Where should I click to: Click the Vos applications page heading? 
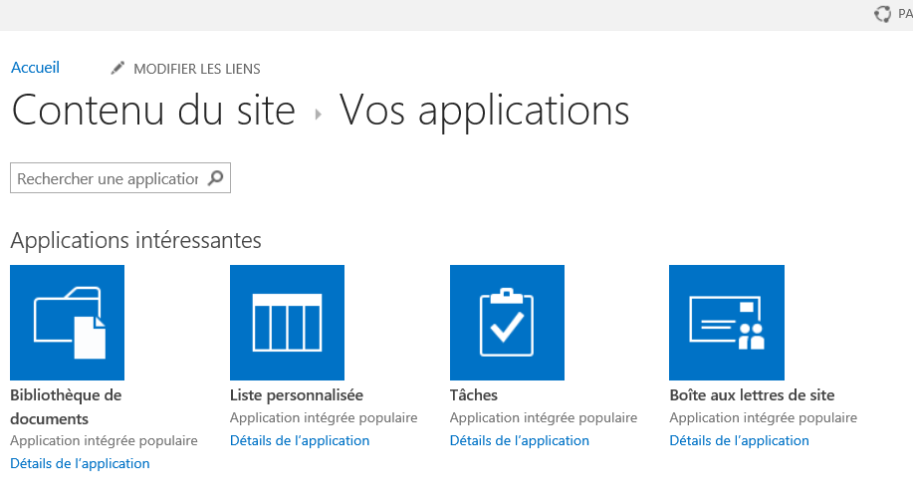485,110
